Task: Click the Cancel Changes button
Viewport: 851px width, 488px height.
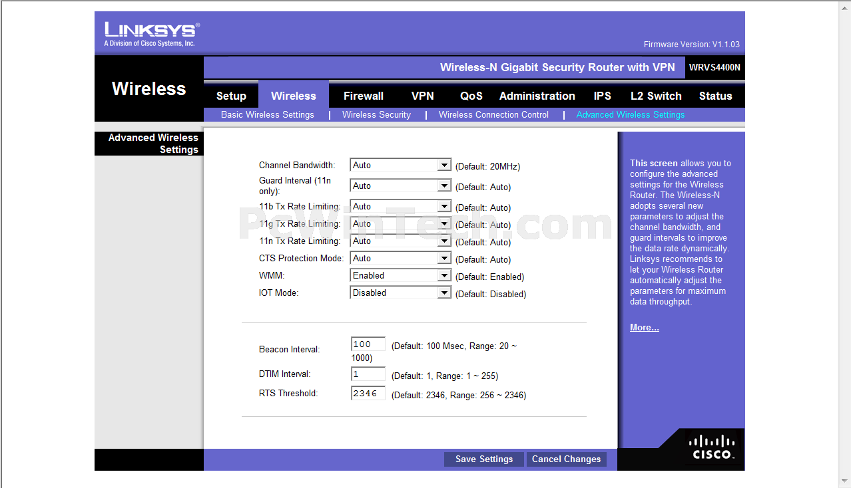Action: tap(567, 459)
